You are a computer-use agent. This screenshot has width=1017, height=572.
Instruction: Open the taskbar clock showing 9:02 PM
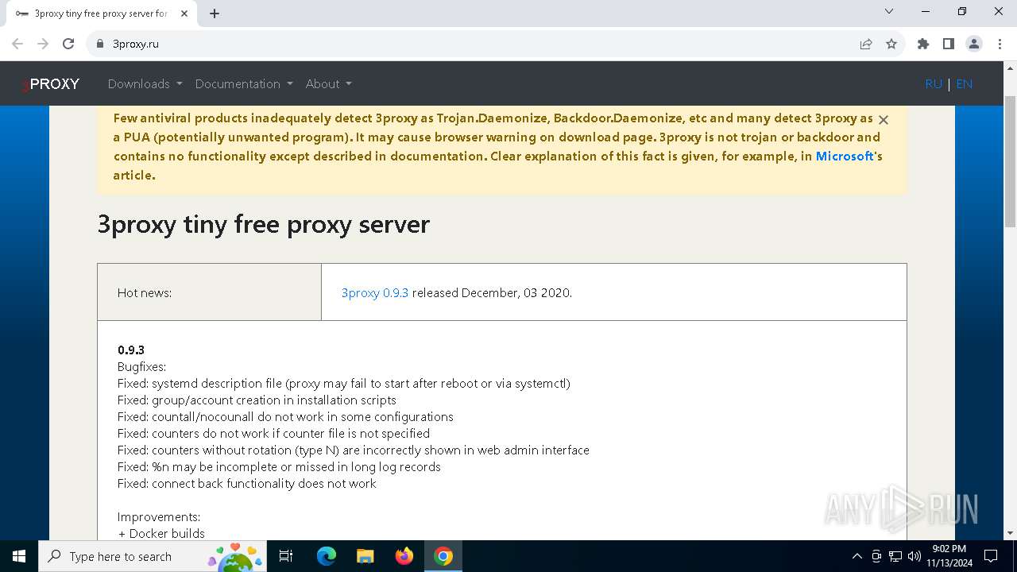(x=949, y=556)
